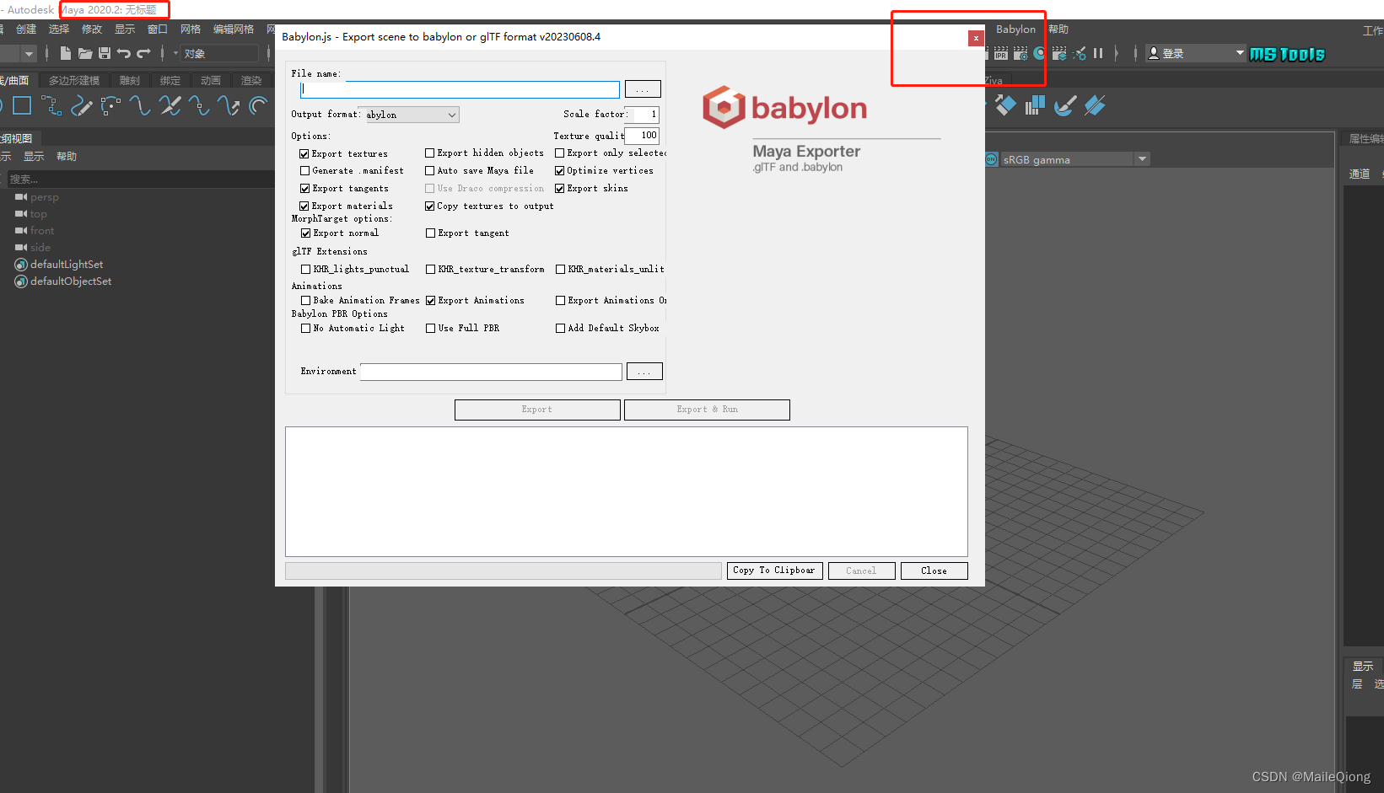
Task: Click the Close button in exporter dialog
Action: click(934, 571)
